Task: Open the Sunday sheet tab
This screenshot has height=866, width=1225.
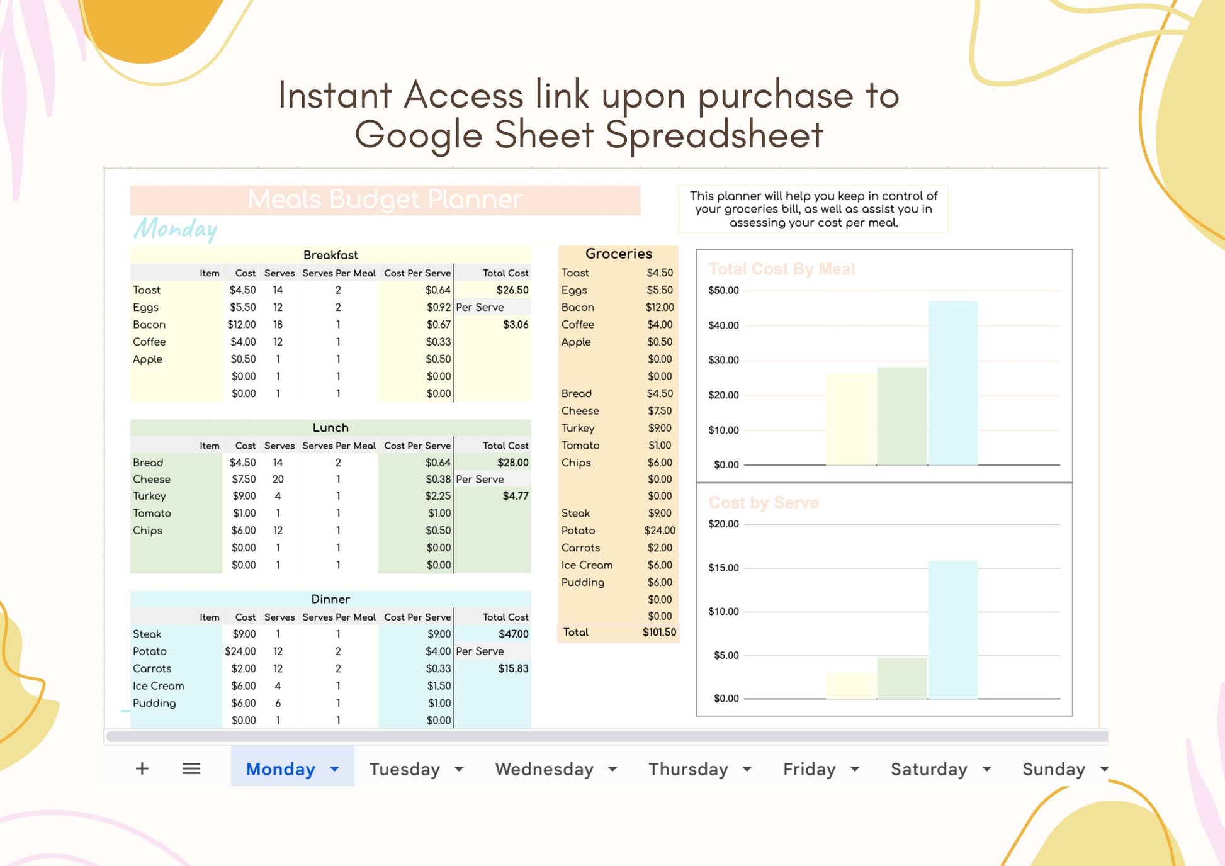Action: [x=1053, y=769]
